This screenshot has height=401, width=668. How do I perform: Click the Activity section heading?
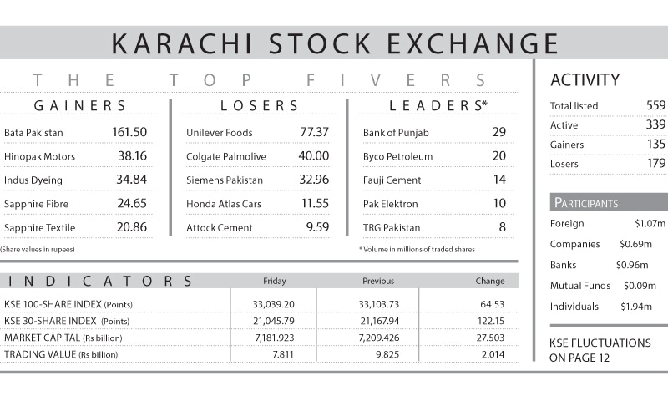coord(584,81)
